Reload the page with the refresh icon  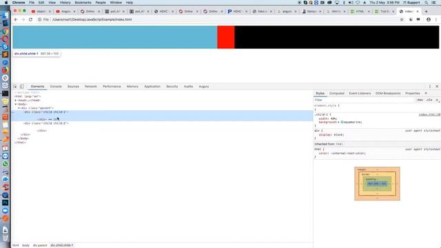pos(30,19)
